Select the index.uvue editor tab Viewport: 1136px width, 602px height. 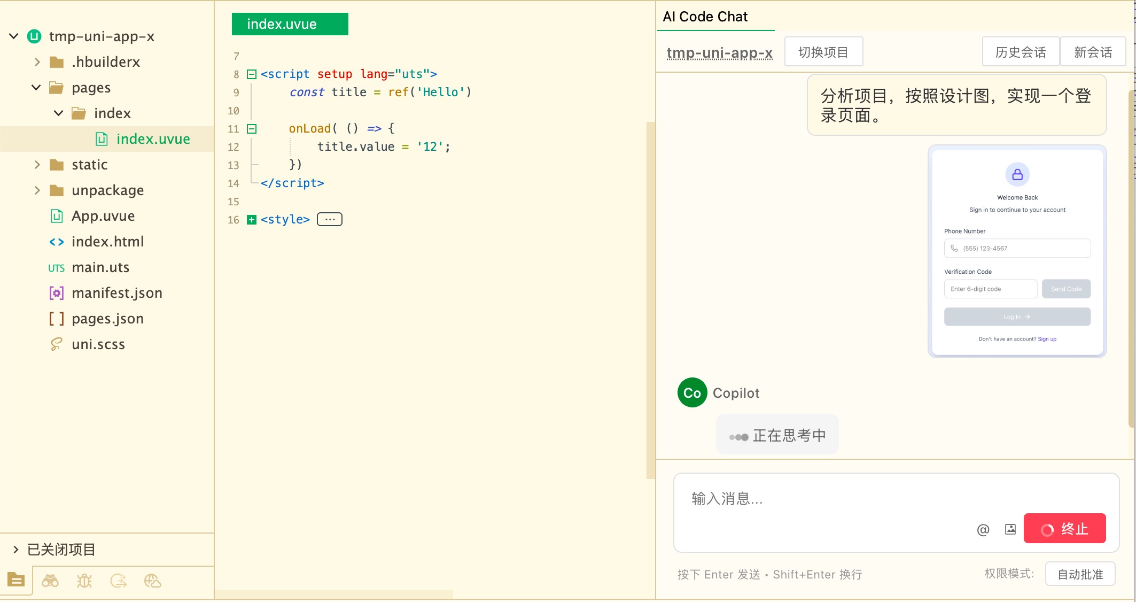tap(290, 24)
